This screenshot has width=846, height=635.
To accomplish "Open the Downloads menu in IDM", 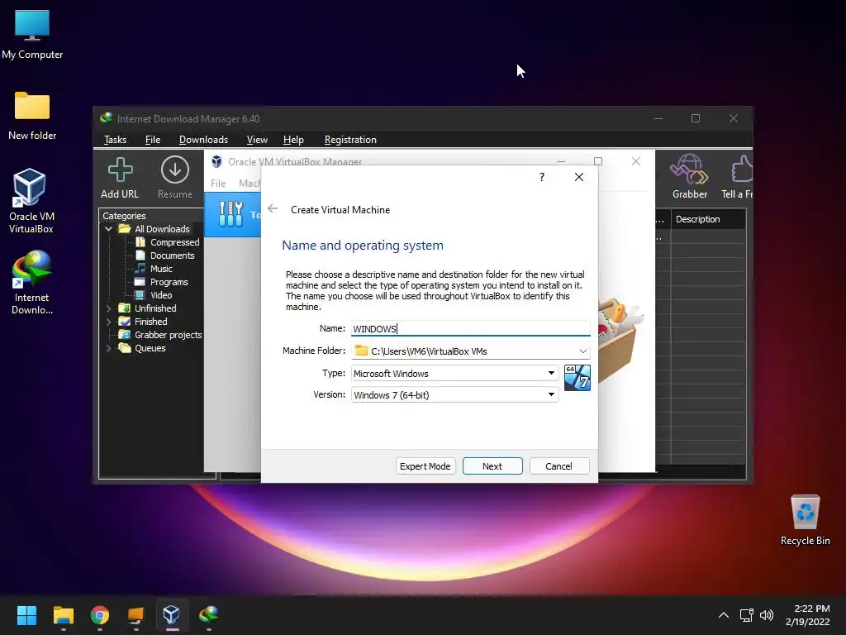I will (203, 140).
